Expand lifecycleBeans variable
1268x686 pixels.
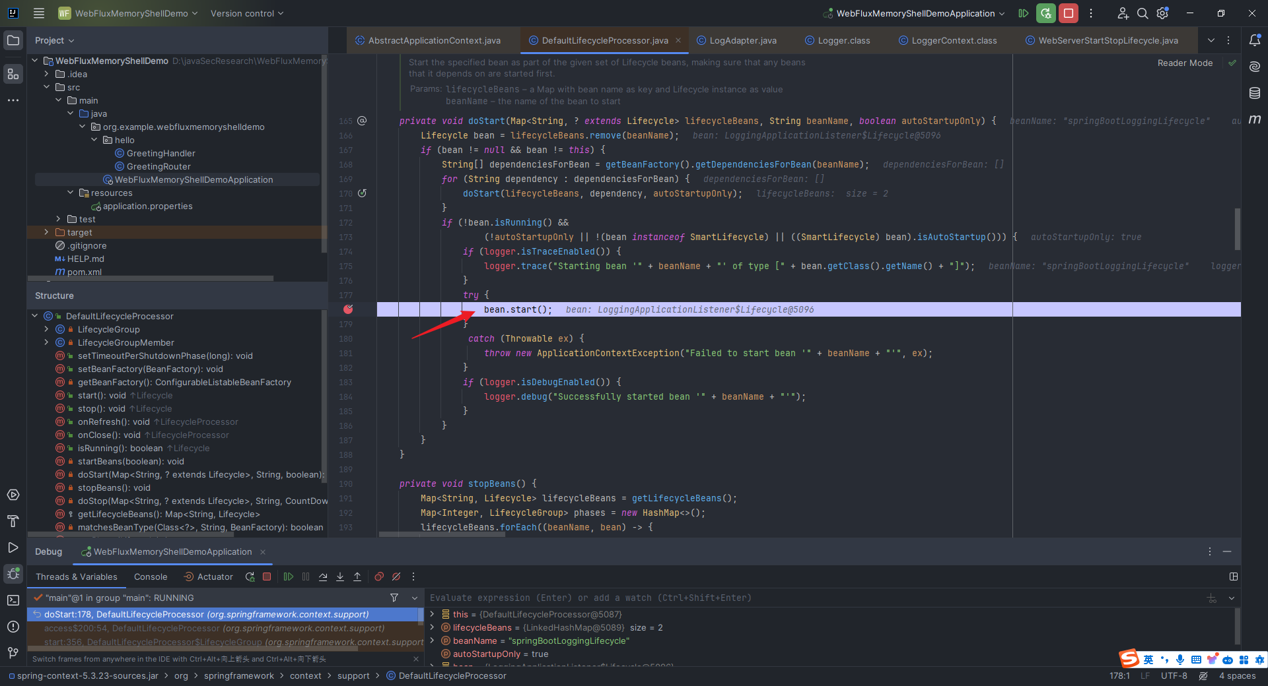433,627
